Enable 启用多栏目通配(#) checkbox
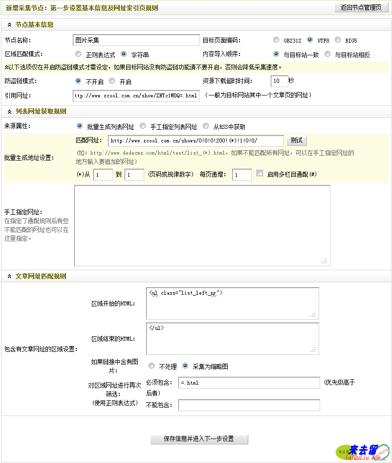The width and height of the screenshot is (392, 463). point(260,173)
